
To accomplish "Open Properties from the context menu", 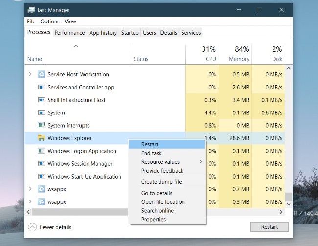I will point(167,220).
